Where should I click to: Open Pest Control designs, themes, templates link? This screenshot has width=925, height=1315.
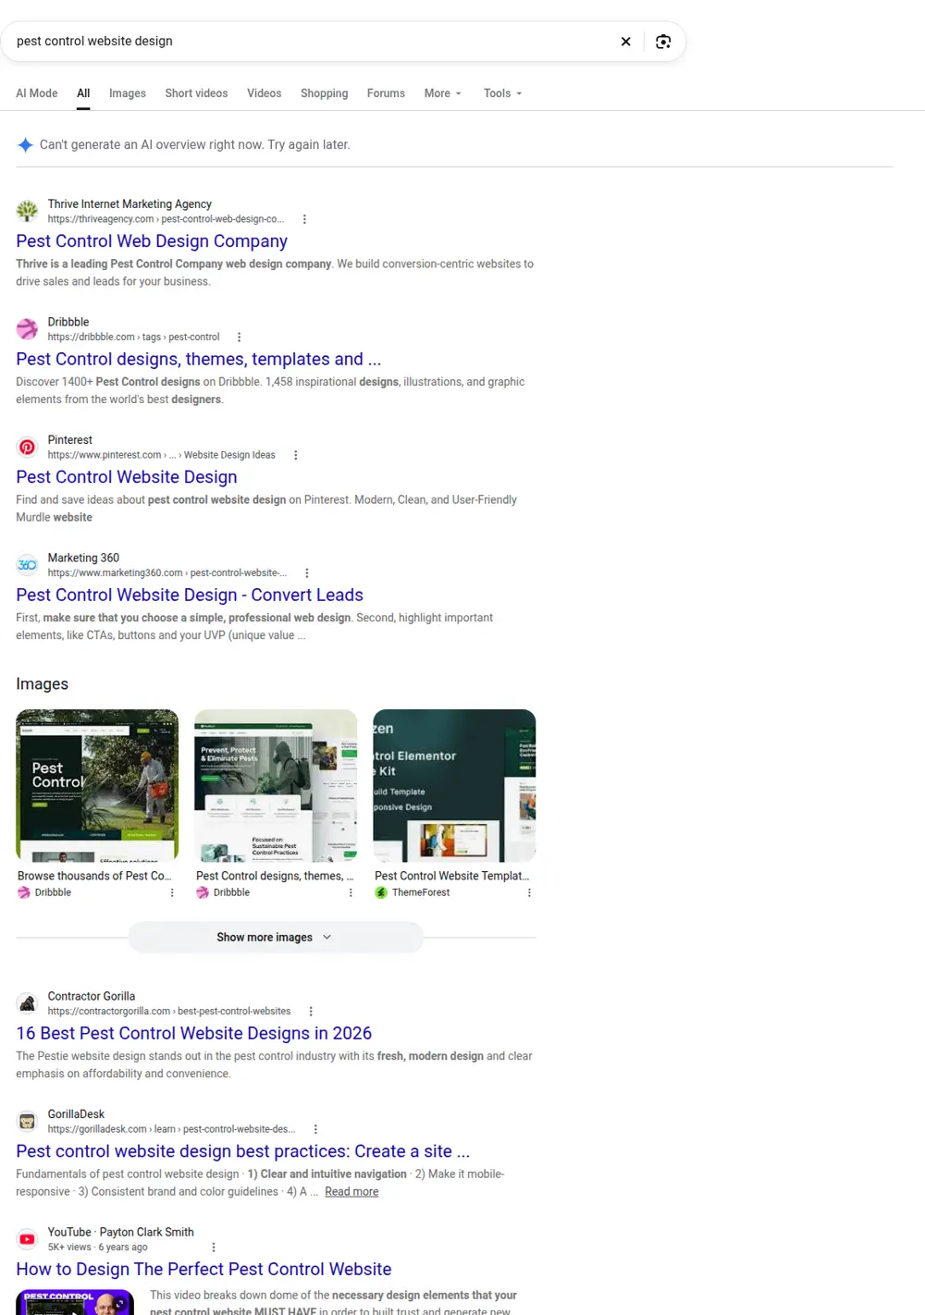click(199, 360)
